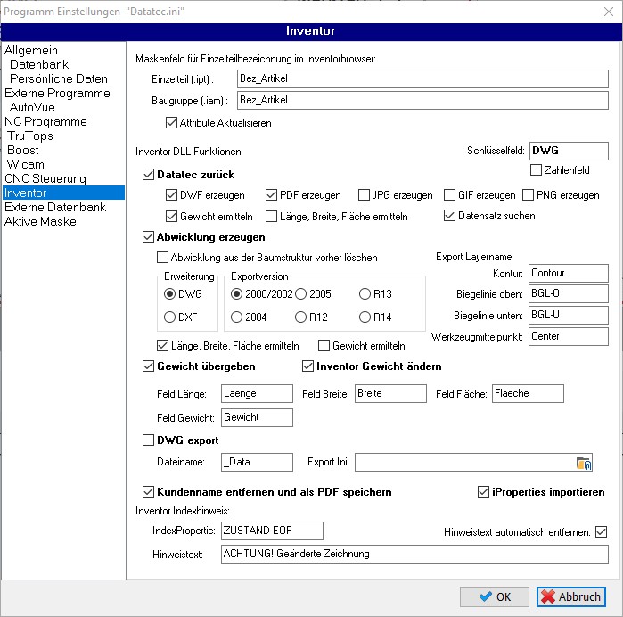The height and width of the screenshot is (617, 623).
Task: Click the Biegelinie unten field
Action: click(x=568, y=316)
